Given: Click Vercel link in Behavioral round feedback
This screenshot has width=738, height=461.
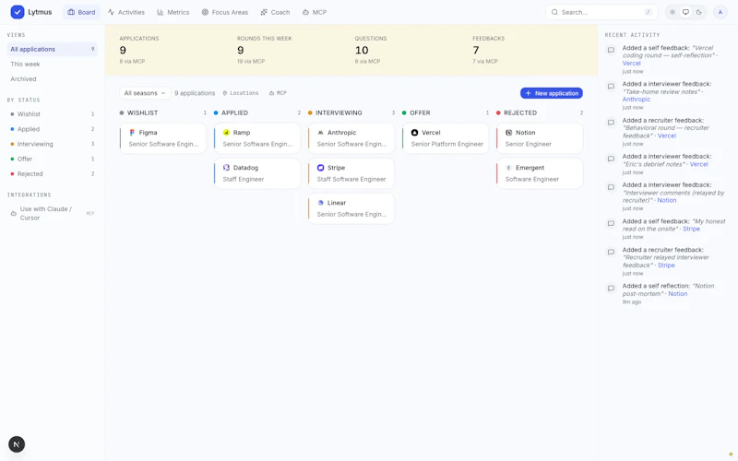Looking at the screenshot, I should 666,136.
